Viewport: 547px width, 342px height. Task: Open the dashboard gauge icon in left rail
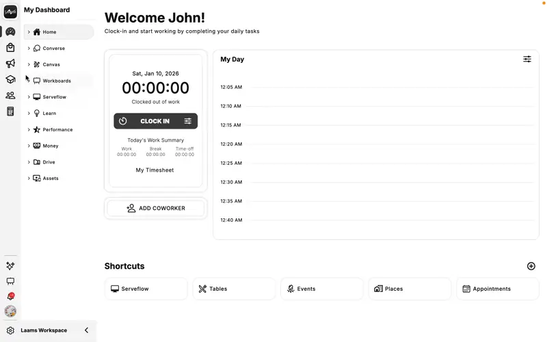pyautogui.click(x=10, y=31)
